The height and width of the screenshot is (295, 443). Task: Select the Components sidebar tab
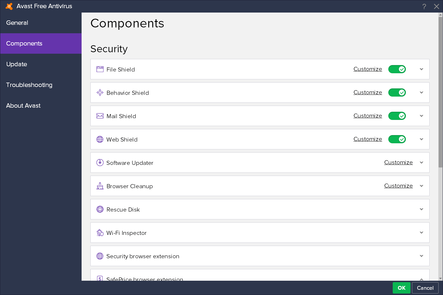click(x=41, y=43)
